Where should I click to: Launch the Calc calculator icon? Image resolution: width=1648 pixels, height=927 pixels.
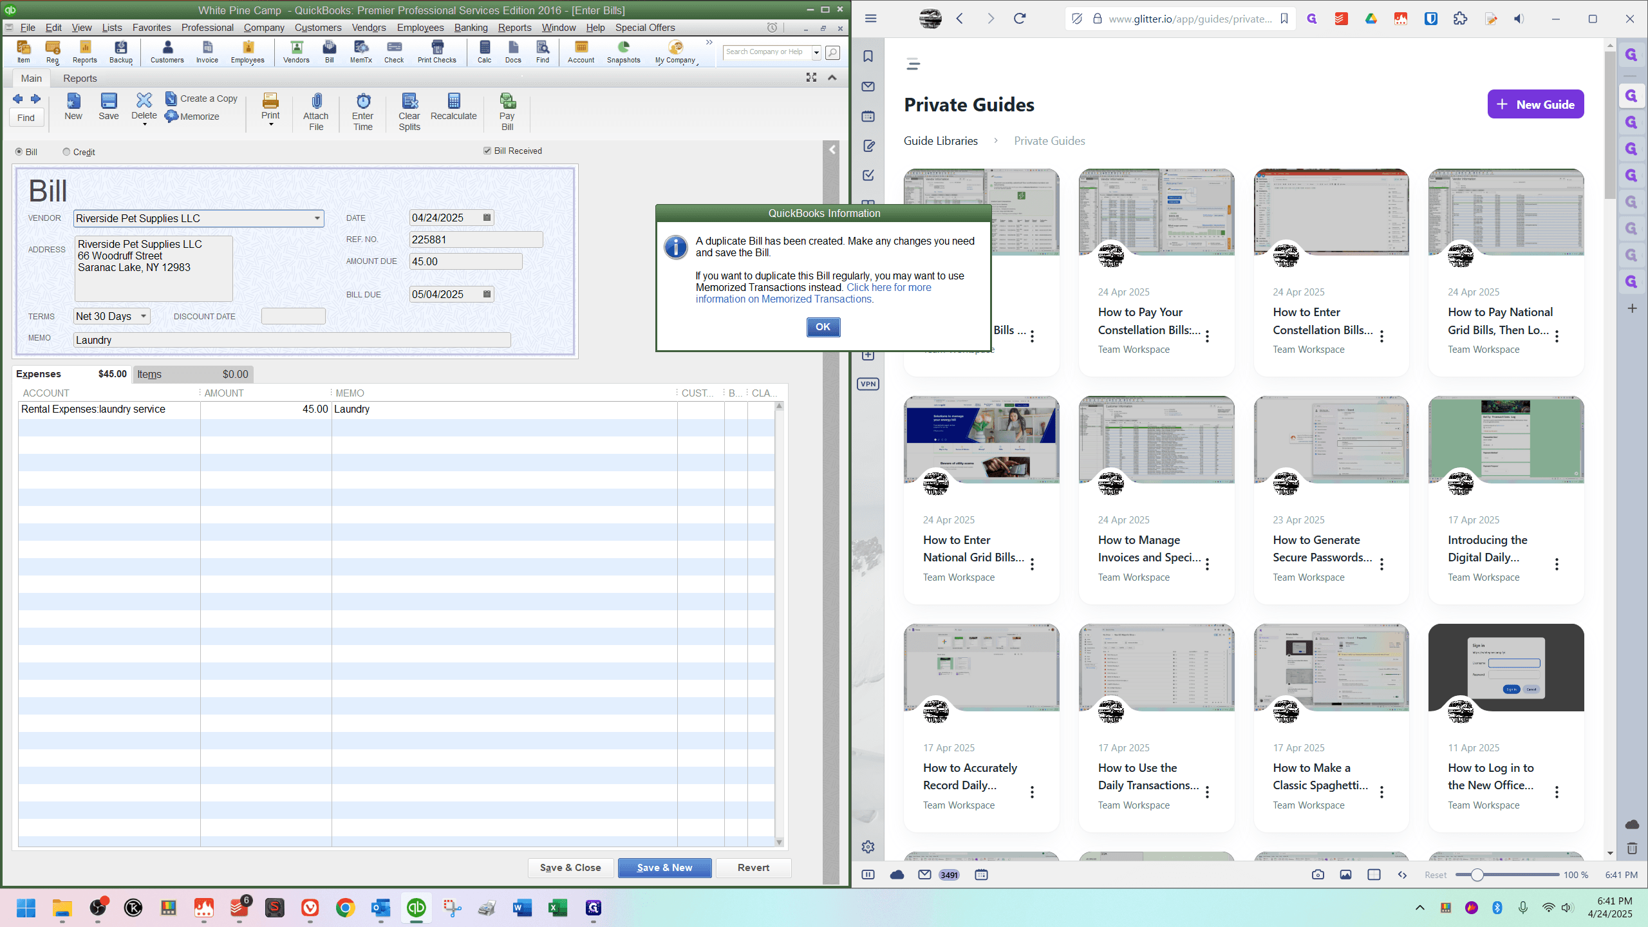point(485,51)
